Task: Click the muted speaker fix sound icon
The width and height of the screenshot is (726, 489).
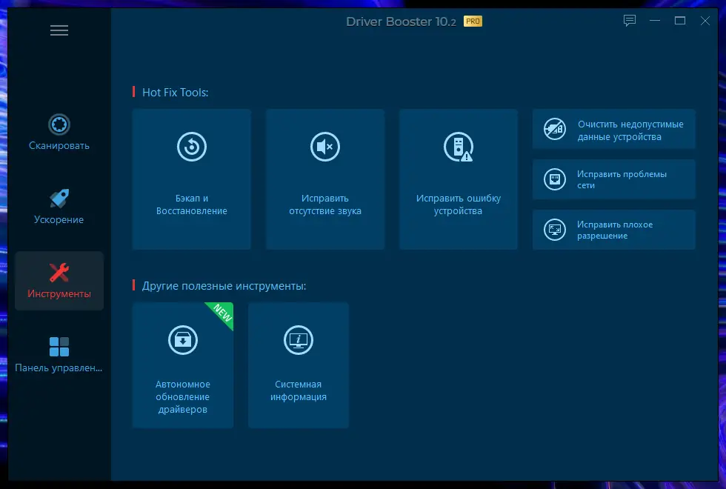Action: pos(325,147)
